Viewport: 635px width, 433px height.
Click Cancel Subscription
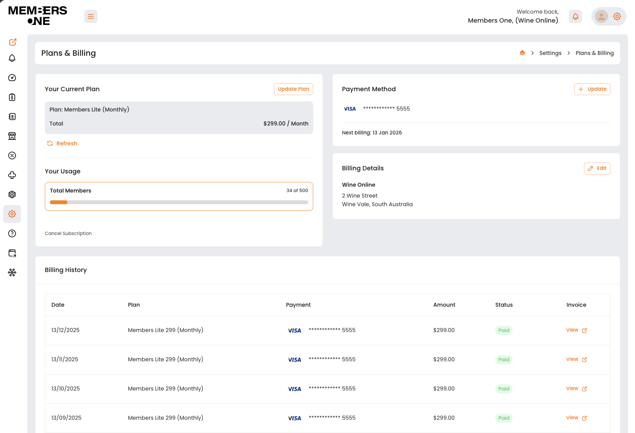click(x=68, y=233)
